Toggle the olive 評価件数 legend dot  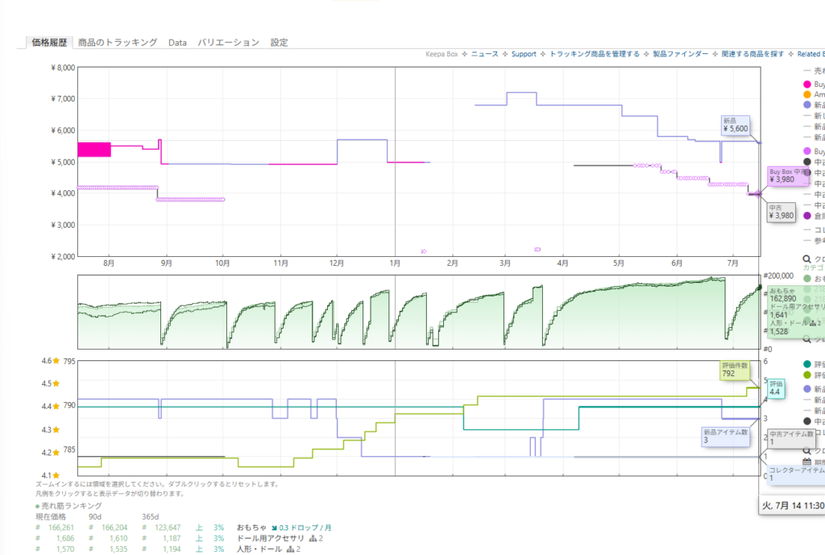(807, 375)
